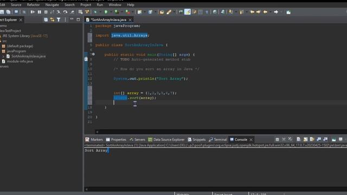
Task: Launch Coverage run icon
Action: (117, 12)
